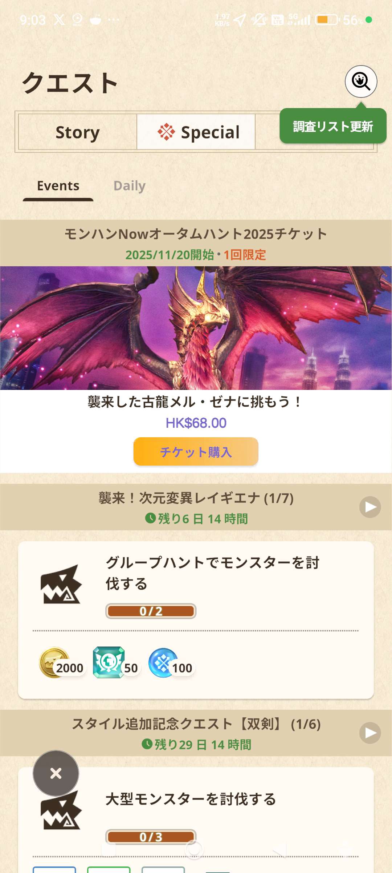392x873 pixels.
Task: Expand the 次元変異レイギエナ quest arrow
Action: click(x=370, y=507)
